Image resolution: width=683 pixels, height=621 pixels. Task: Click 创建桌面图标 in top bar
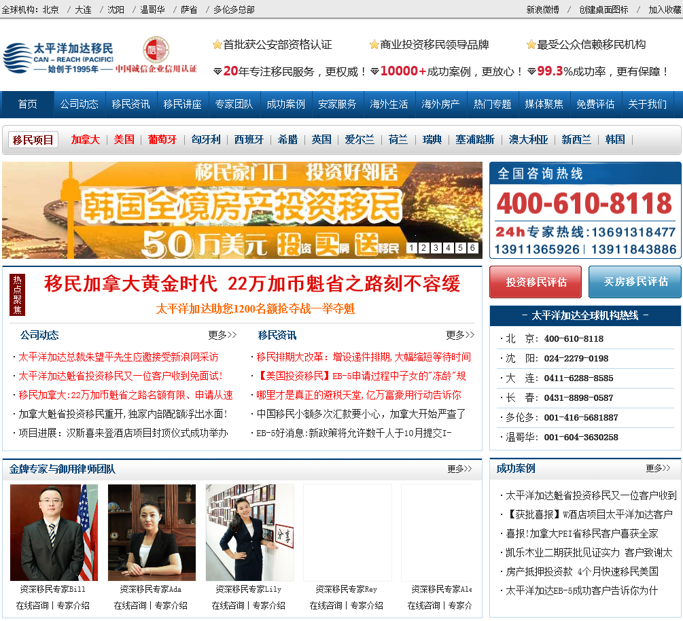[603, 10]
